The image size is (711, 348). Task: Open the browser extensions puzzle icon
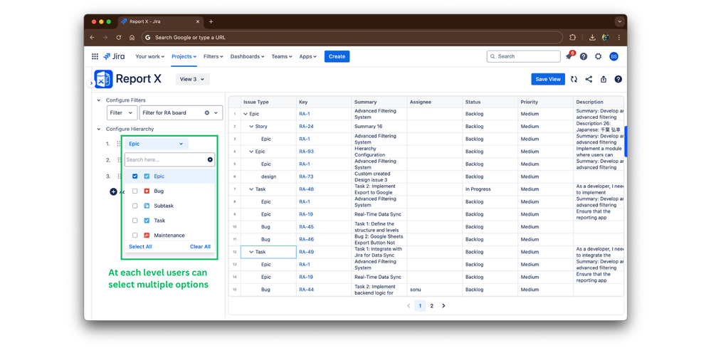pyautogui.click(x=573, y=38)
